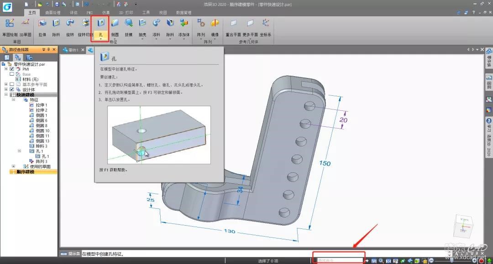Uncheck the 设计体 checkbox

12,89
